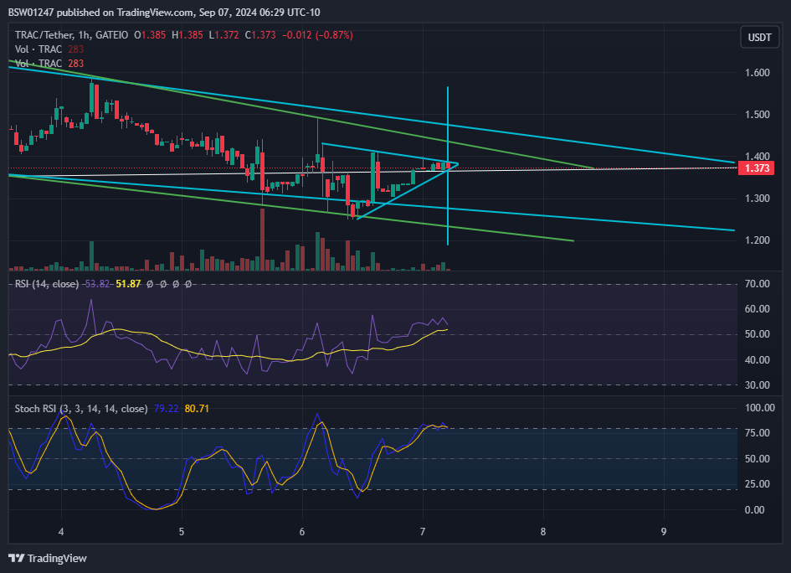Click the TradingView logo icon
791x573 pixels.
(17, 558)
